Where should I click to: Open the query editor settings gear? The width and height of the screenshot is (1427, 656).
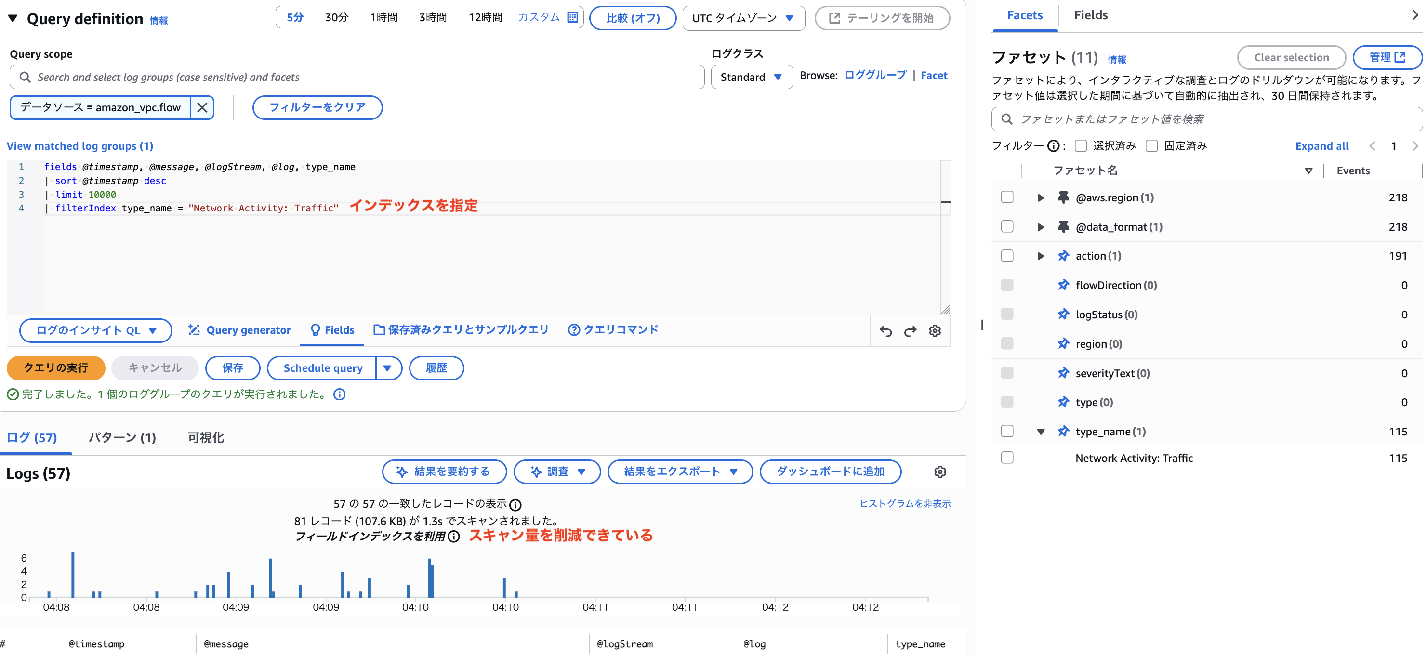pyautogui.click(x=935, y=330)
